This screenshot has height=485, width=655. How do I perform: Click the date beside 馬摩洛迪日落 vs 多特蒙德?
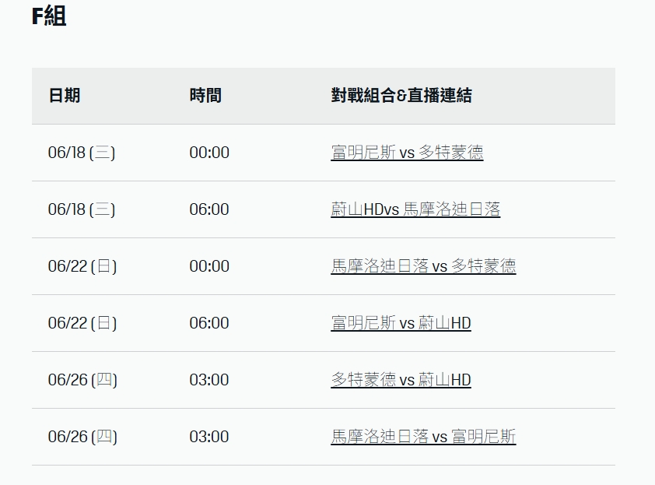[82, 266]
